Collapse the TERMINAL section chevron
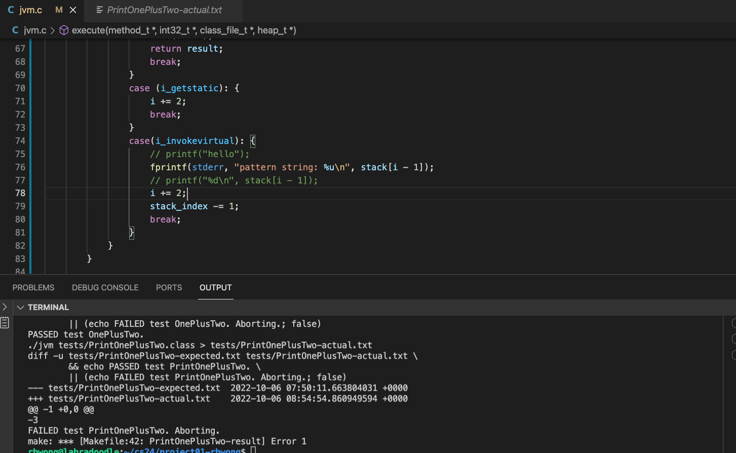 tap(20, 308)
